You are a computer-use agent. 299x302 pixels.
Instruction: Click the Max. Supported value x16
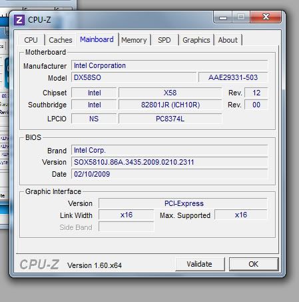tap(241, 215)
